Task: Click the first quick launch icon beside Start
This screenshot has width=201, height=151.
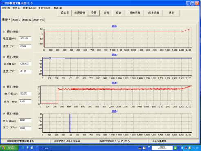Action: click(23, 148)
